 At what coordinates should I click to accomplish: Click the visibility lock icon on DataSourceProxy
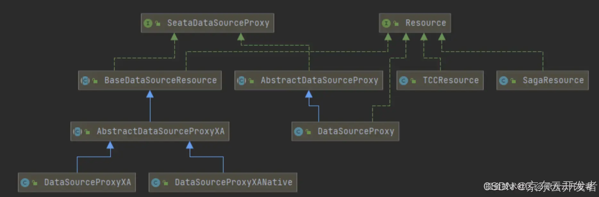(x=308, y=132)
